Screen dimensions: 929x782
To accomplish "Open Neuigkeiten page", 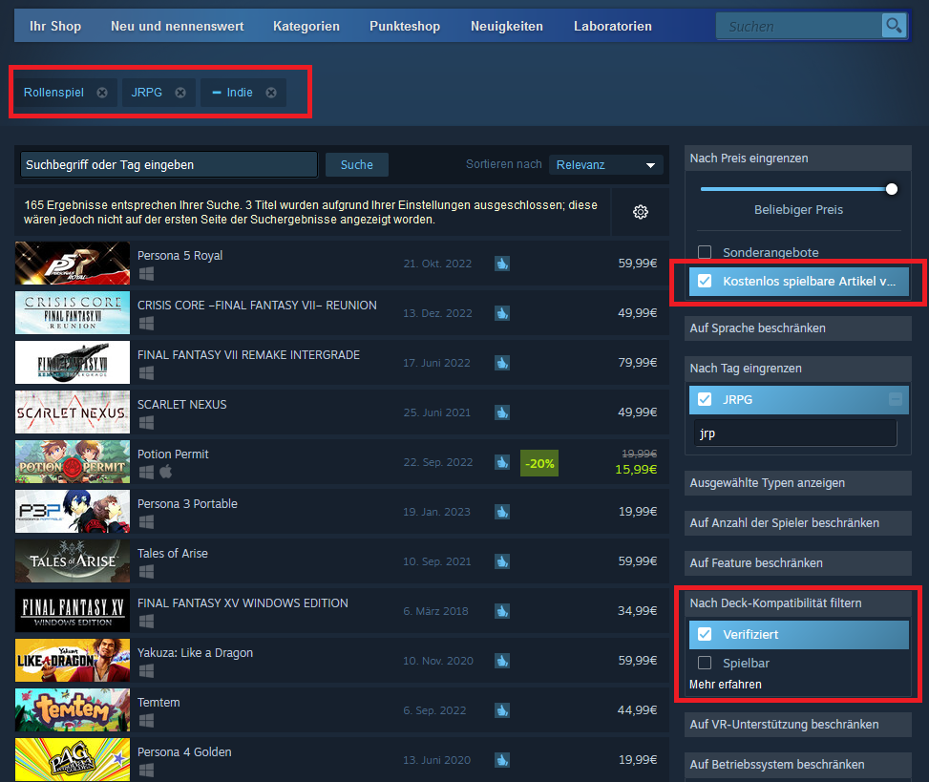I will click(507, 26).
